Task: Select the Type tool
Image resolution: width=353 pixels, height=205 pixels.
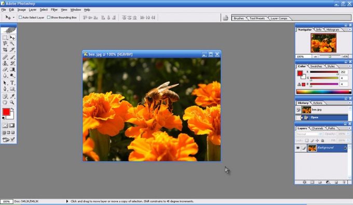Action: pyautogui.click(x=12, y=83)
